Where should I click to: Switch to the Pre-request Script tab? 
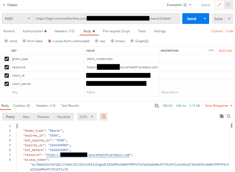[x=116, y=31]
